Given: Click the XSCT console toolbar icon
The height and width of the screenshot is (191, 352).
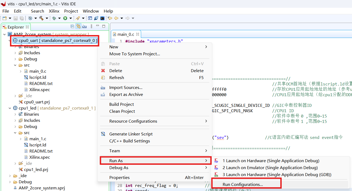Looking at the screenshot, I should click(90, 18).
